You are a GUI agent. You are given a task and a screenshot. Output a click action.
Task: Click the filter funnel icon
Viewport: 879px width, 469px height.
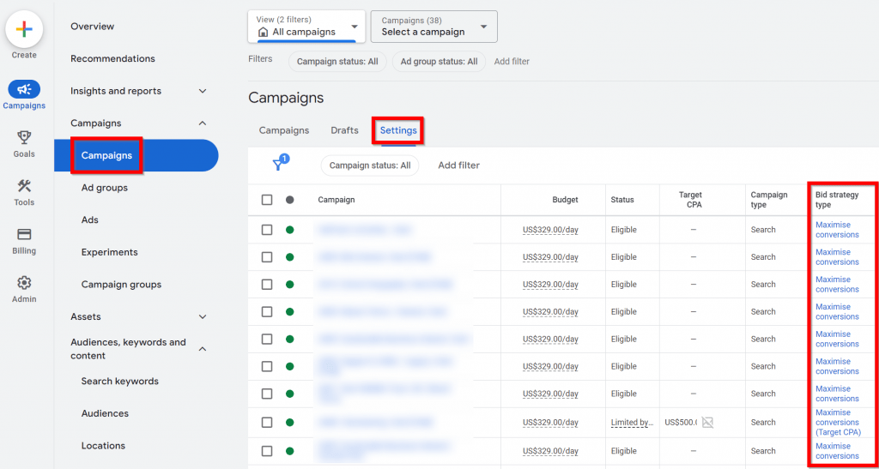[279, 164]
